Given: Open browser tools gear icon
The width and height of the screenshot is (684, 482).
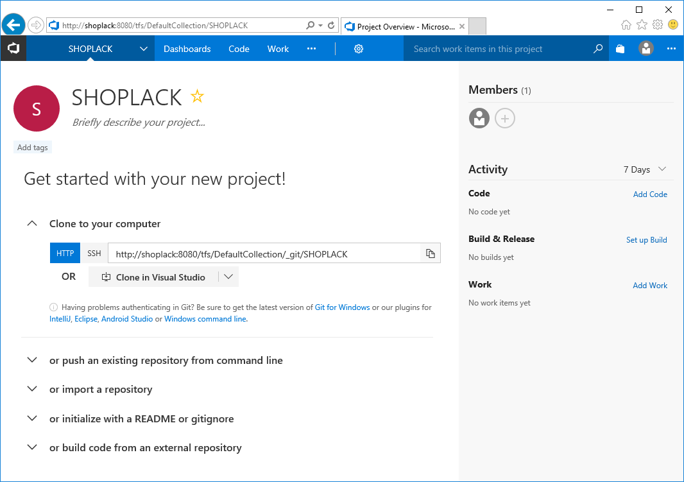Looking at the screenshot, I should (x=658, y=25).
